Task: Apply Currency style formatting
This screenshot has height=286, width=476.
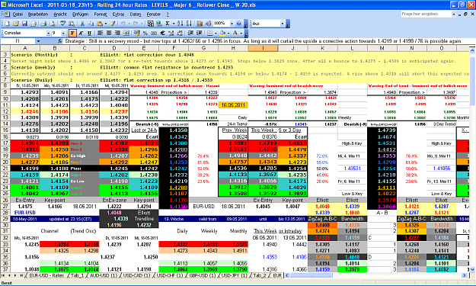Action: click(x=136, y=33)
